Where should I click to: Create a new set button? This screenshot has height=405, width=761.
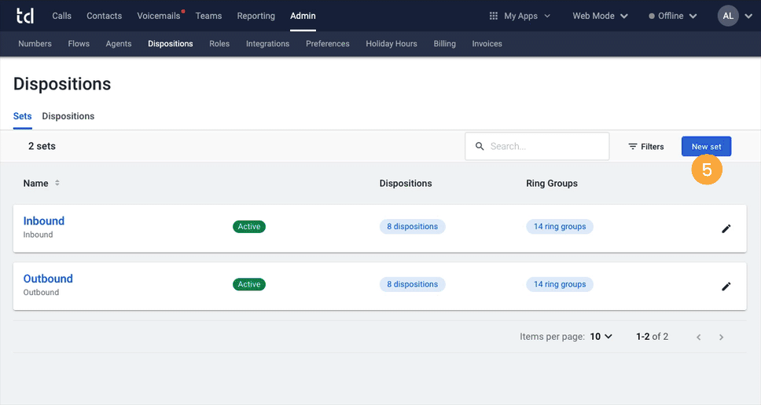coord(706,147)
